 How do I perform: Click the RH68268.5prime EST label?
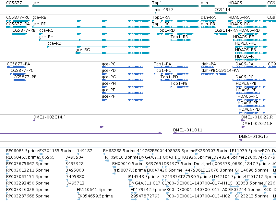tap(120, 151)
